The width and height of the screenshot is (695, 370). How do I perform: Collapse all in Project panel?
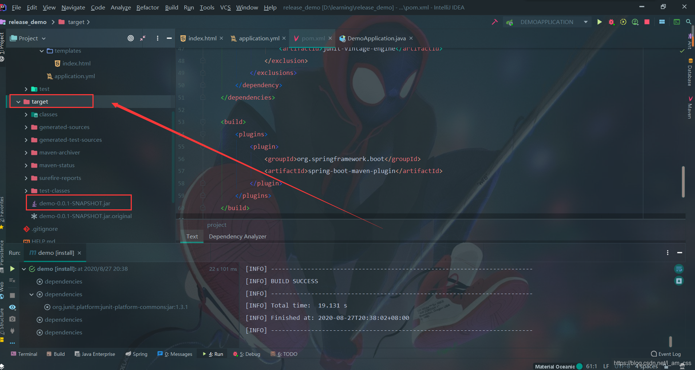pos(143,38)
